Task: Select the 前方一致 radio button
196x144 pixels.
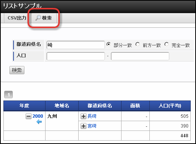Action: (137, 44)
